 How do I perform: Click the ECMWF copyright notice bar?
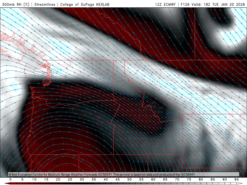tap(124, 175)
